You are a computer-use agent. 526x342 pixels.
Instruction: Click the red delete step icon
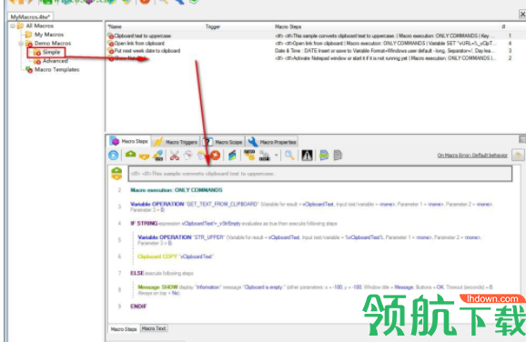pos(216,156)
